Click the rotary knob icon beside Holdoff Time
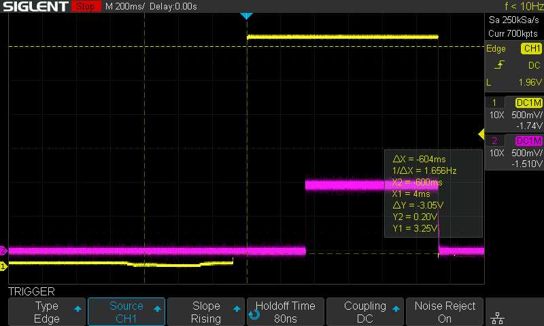Image resolution: width=544 pixels, height=326 pixels. pos(254,314)
